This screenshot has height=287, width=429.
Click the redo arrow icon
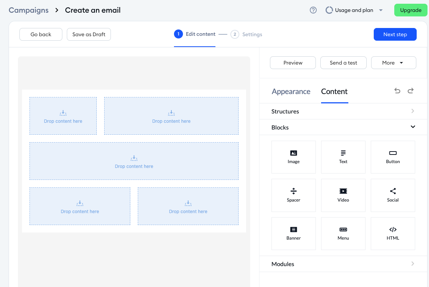tap(410, 91)
